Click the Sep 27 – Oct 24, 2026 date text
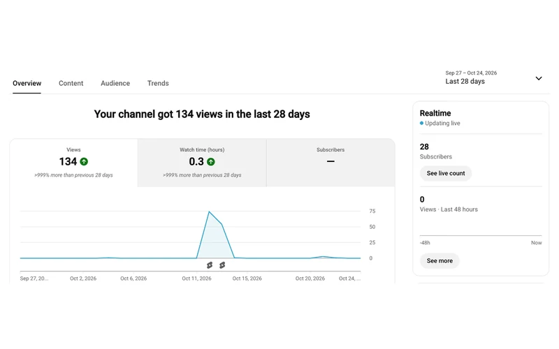Image resolution: width=559 pixels, height=349 pixels. (x=471, y=73)
